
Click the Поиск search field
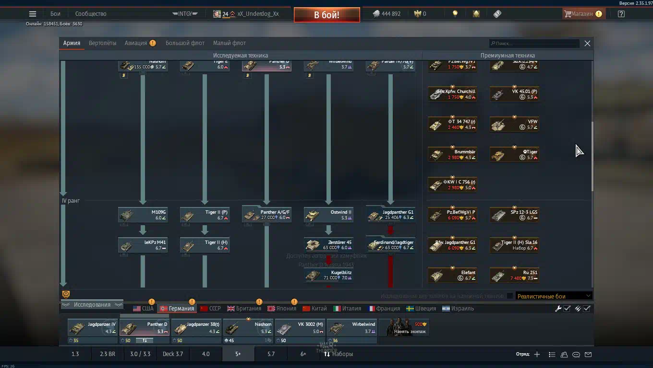click(x=534, y=44)
